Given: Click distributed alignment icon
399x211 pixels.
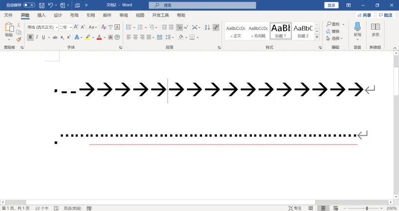Looking at the screenshot, I should 160,37.
